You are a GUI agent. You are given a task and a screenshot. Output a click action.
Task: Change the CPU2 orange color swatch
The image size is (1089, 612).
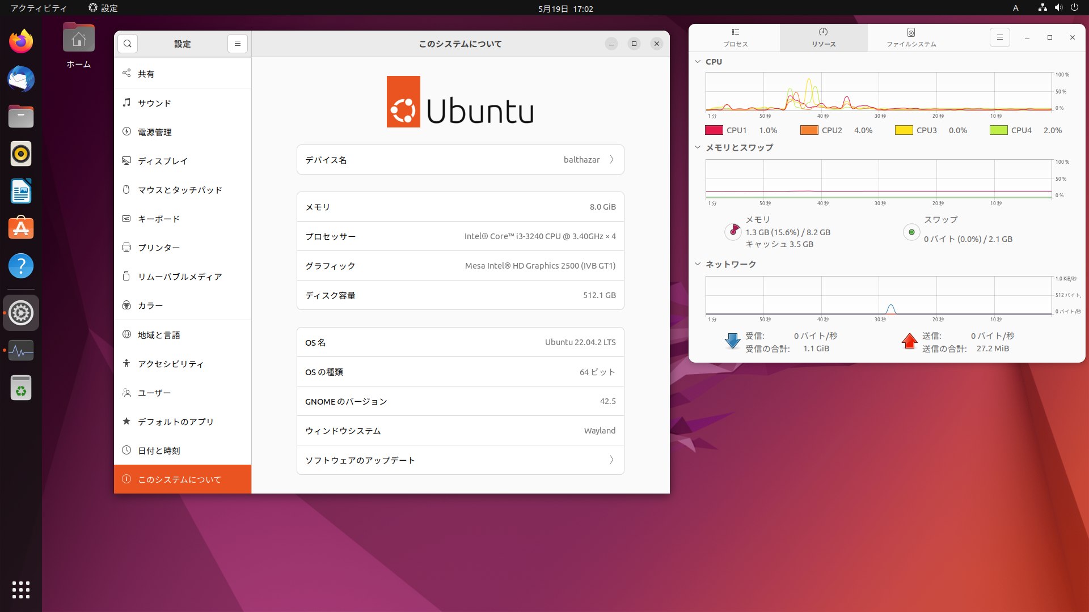click(809, 130)
